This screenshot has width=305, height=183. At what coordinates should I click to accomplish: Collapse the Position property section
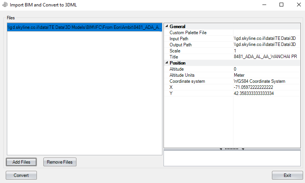pos(166,63)
